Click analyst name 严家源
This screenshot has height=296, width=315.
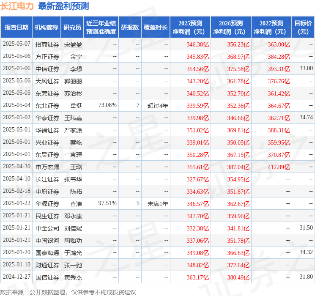73,130
